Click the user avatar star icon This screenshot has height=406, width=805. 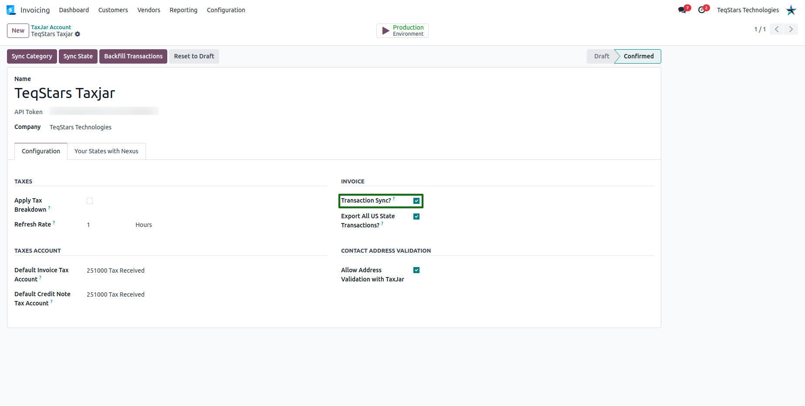[x=791, y=10]
